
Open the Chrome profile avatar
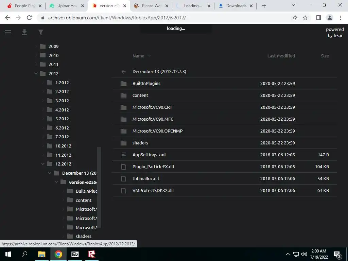[330, 18]
